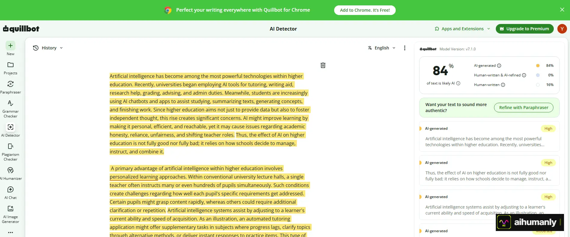This screenshot has height=237, width=570.
Task: Click the QuillBot logo
Action: (x=21, y=29)
